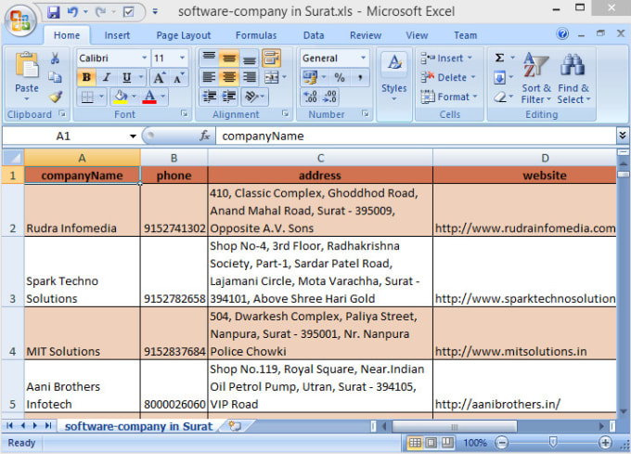Open the View ribbon tab

[417, 35]
